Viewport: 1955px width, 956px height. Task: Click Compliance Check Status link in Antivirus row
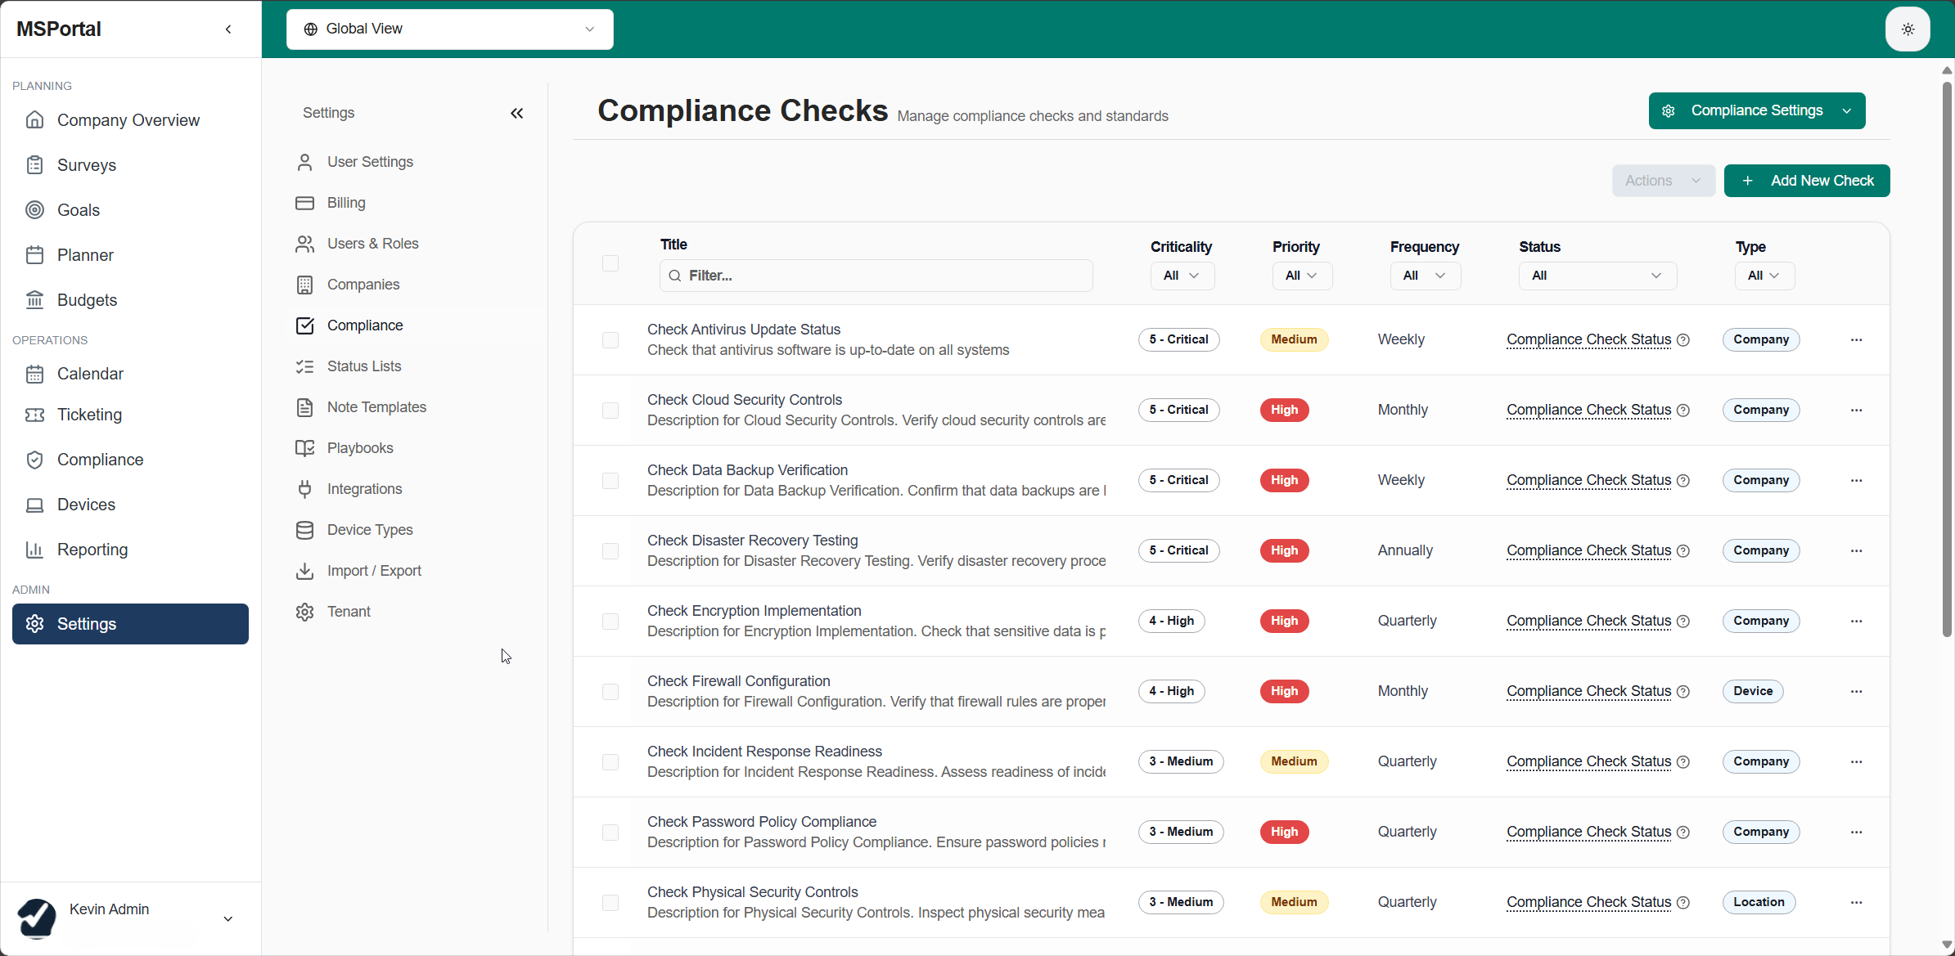point(1588,339)
